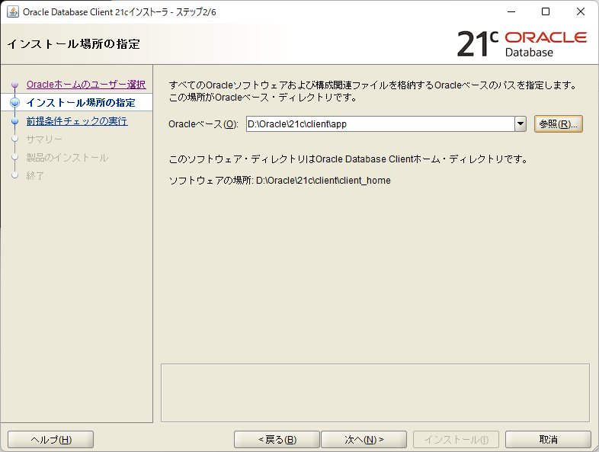
Task: Proceed with the 次へ(N) button
Action: (364, 440)
